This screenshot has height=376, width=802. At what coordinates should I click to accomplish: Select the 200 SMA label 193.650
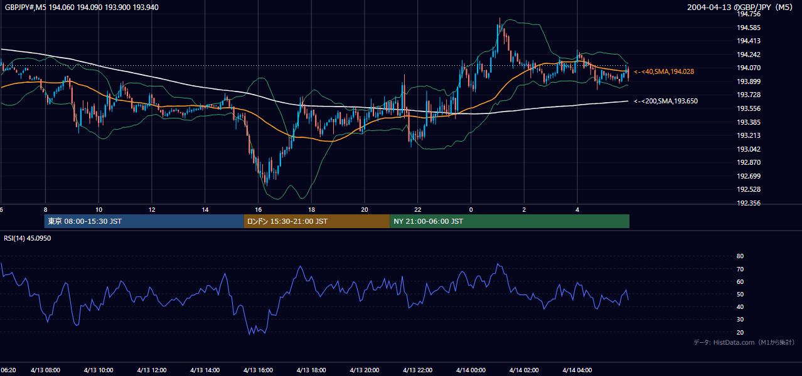tap(666, 101)
